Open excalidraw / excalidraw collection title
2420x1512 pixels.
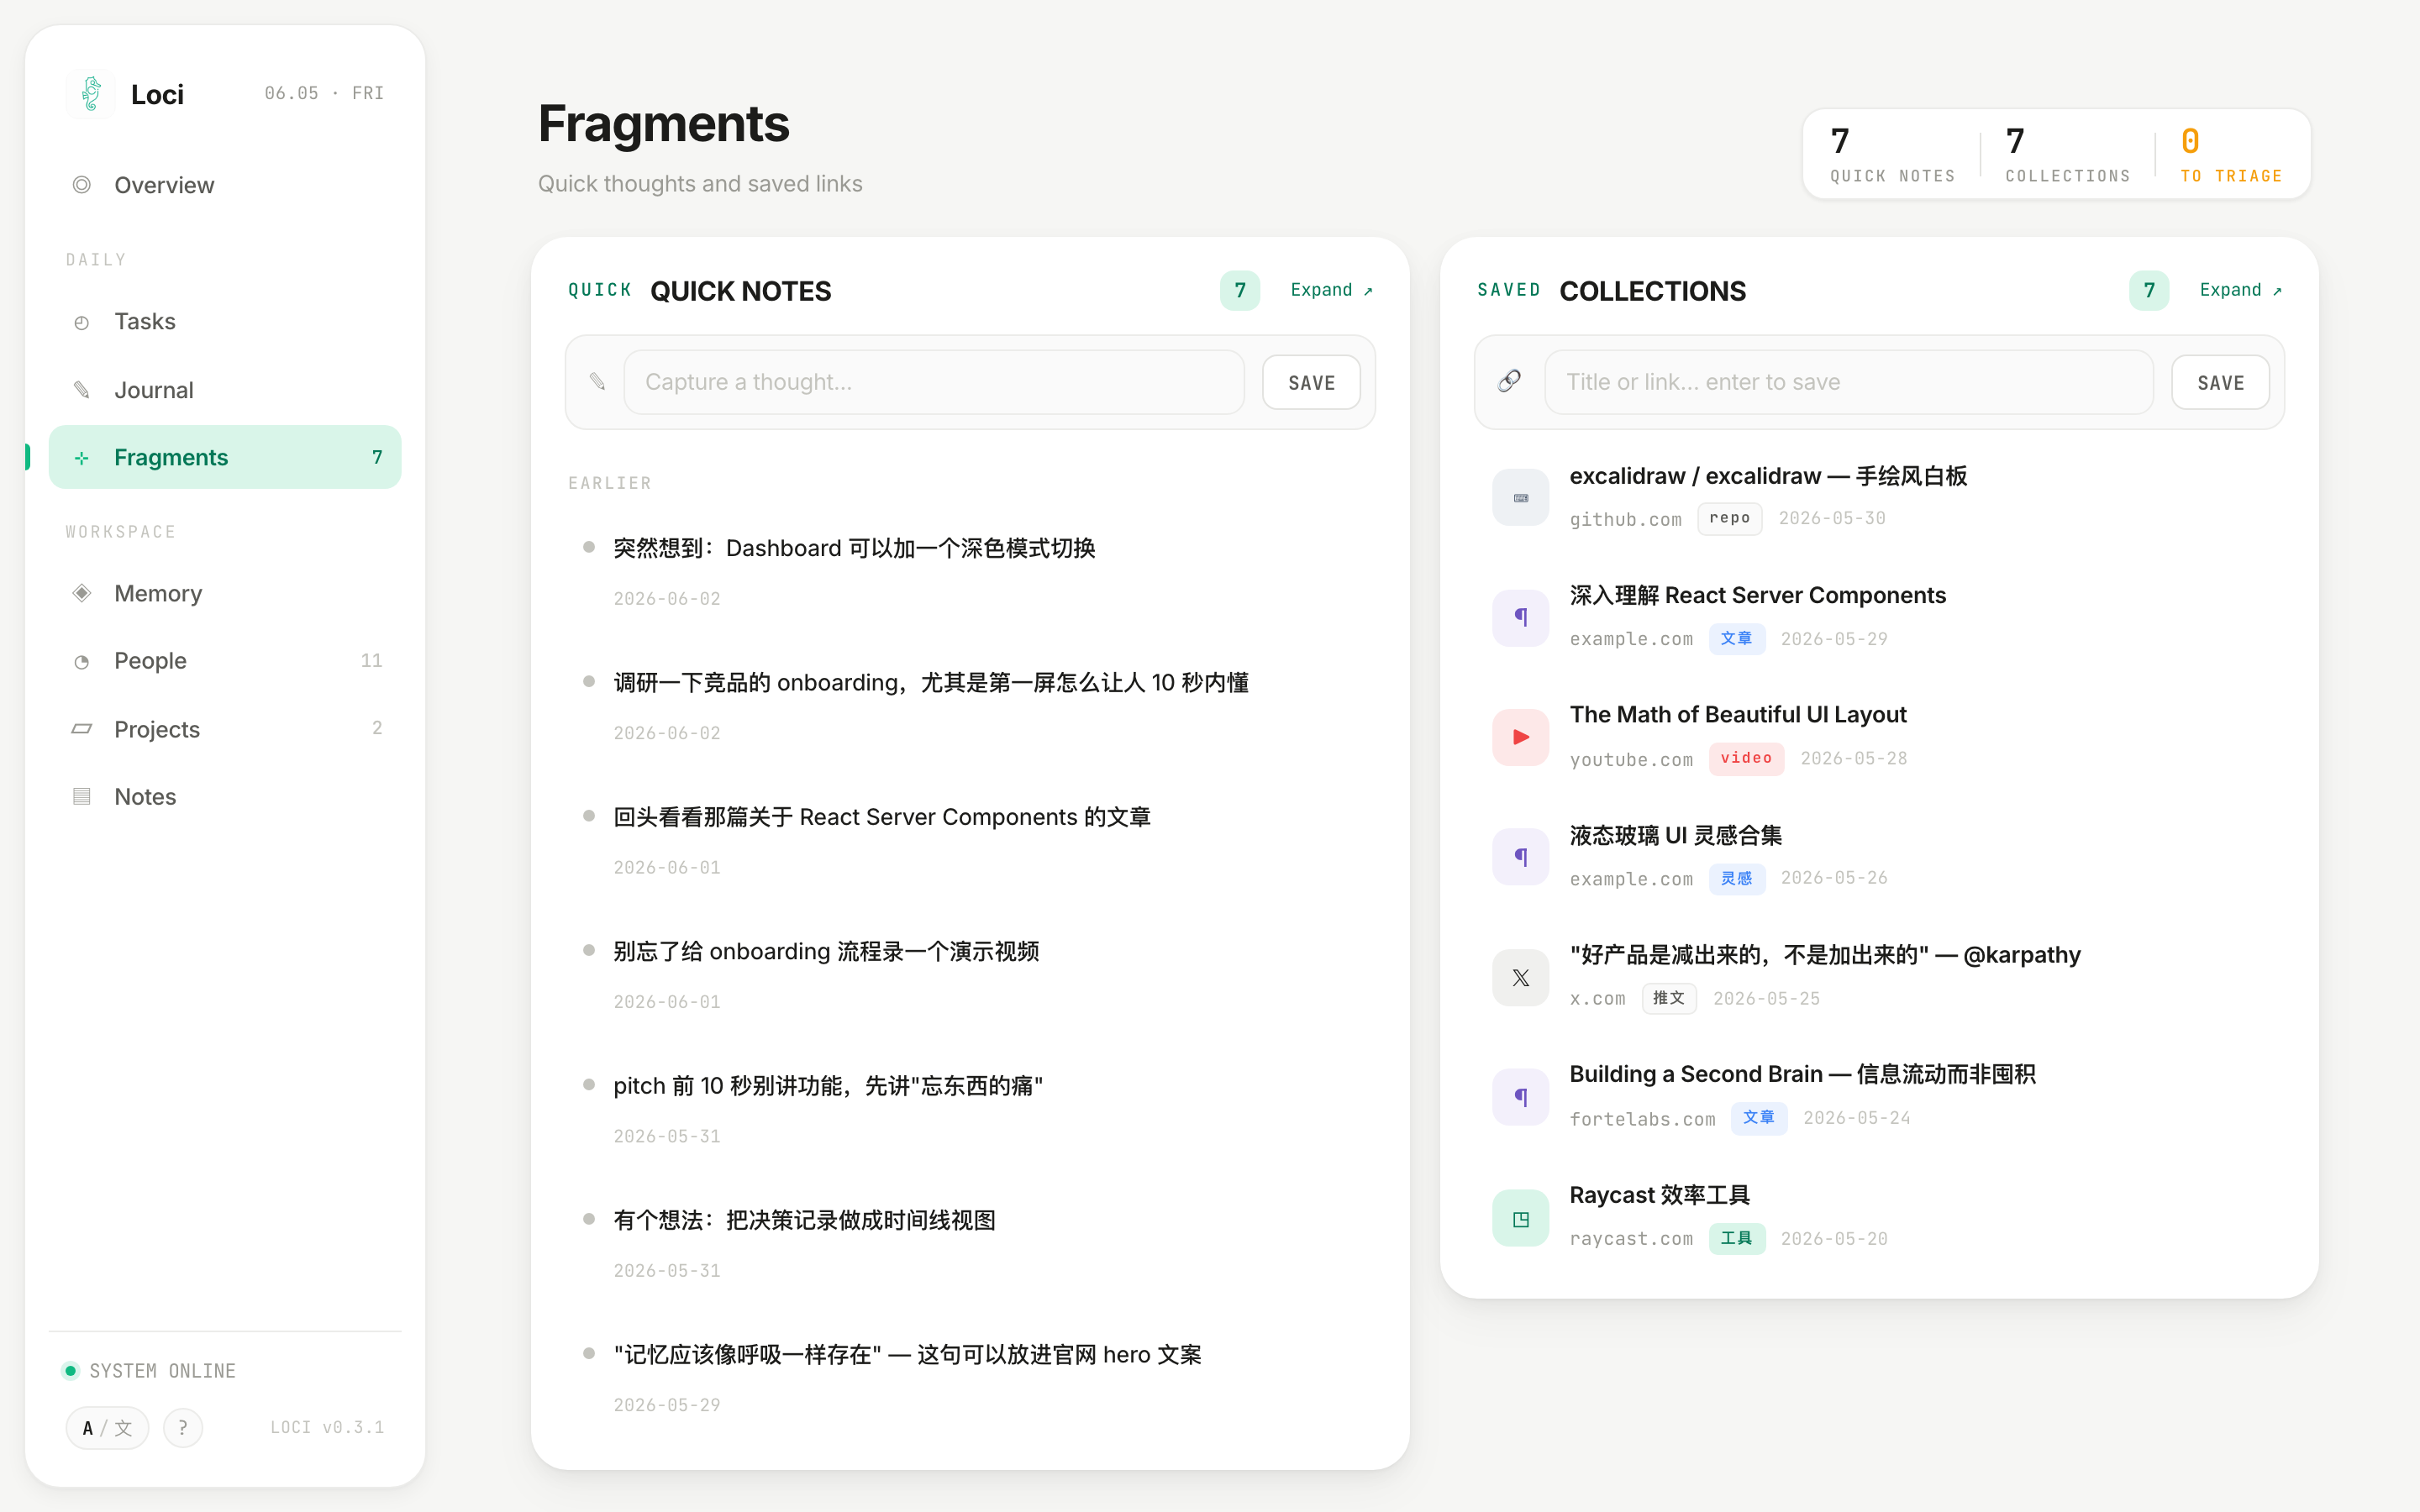coord(1768,476)
